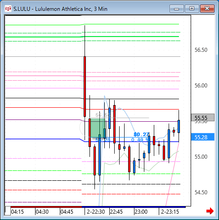219x220 pixels.
Task: Click the blue 55.28 price label on the axis
Action: (x=203, y=137)
